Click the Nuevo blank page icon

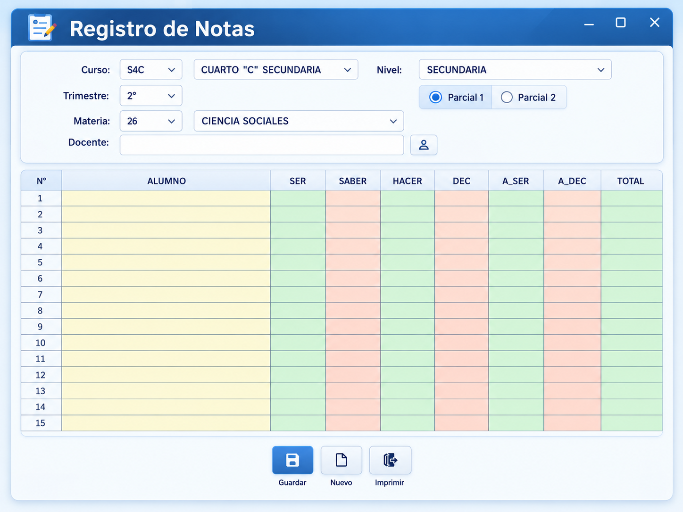tap(341, 460)
